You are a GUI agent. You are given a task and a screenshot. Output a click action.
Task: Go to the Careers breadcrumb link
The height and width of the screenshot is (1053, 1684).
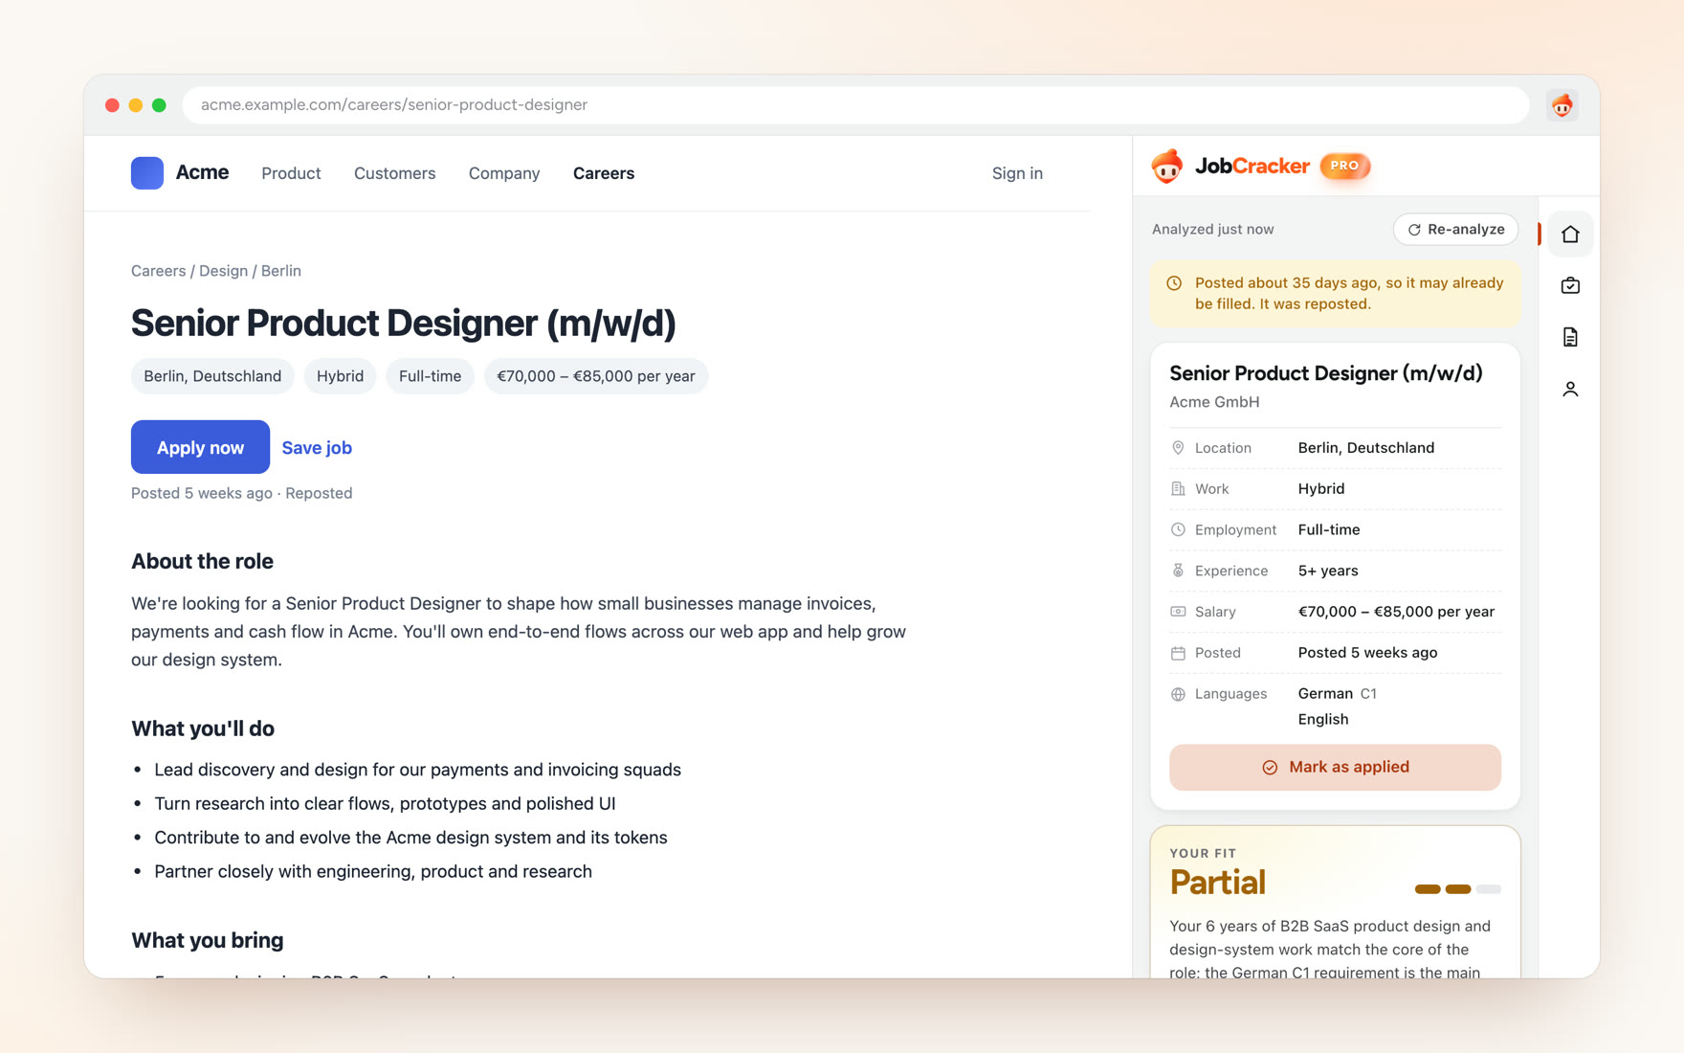coord(158,271)
